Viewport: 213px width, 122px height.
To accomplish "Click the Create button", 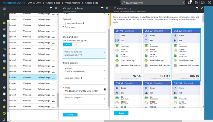I will point(70,115).
